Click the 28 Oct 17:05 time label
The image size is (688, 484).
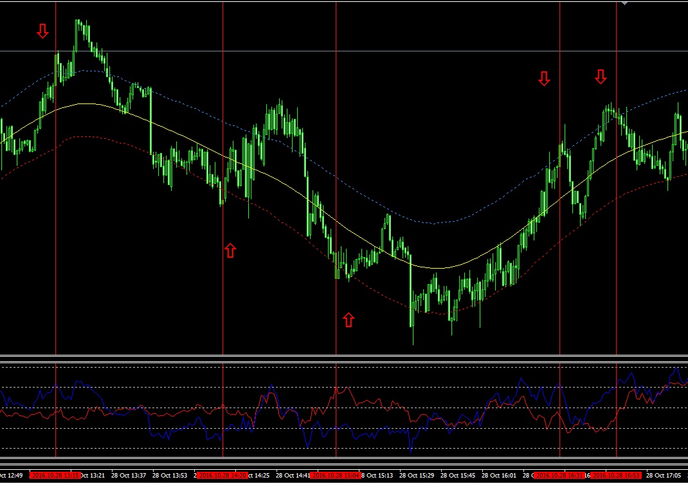coord(664,475)
